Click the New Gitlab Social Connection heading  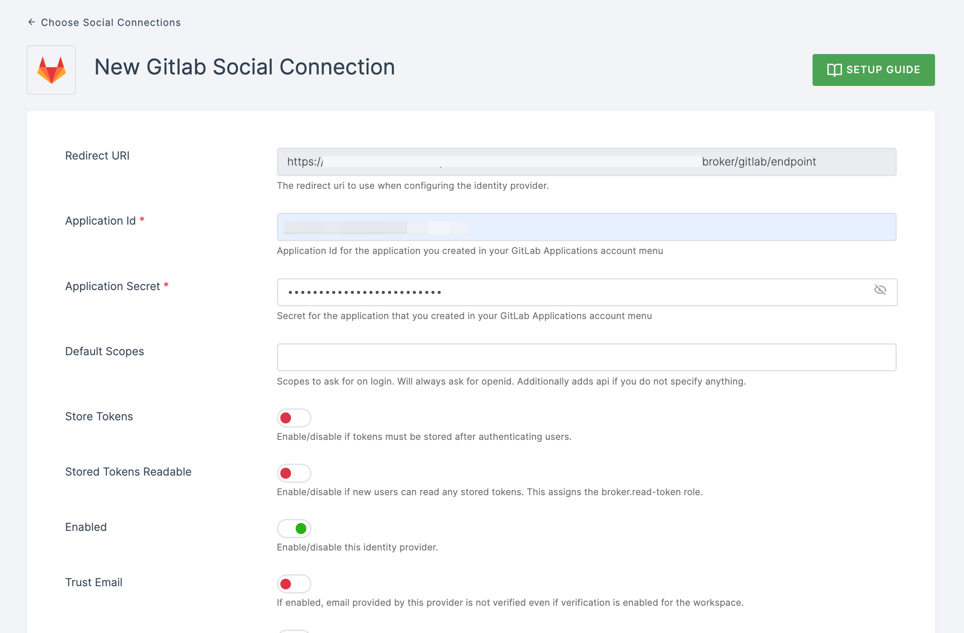[245, 67]
